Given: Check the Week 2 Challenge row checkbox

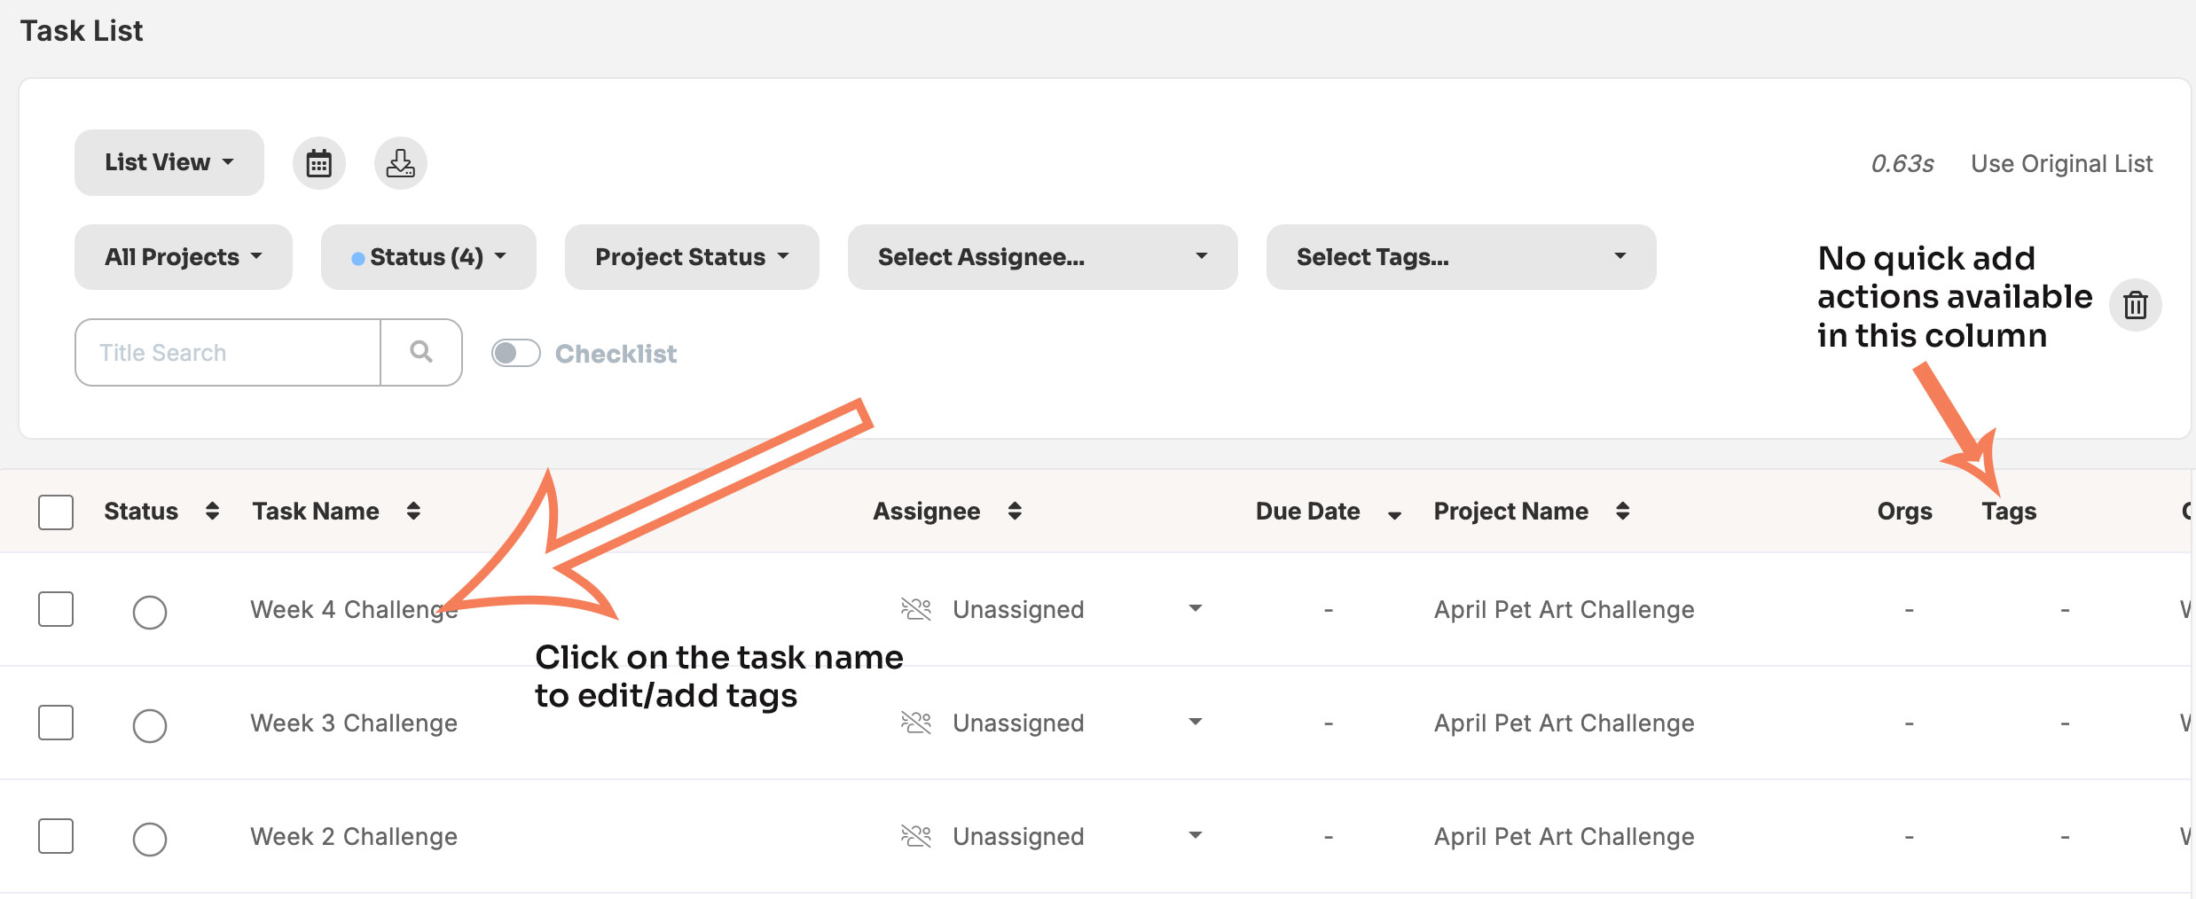Looking at the screenshot, I should 56,836.
